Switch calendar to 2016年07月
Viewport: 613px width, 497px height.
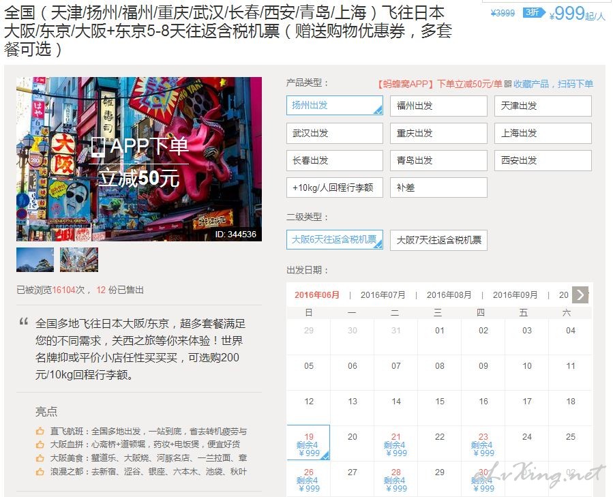pos(383,295)
